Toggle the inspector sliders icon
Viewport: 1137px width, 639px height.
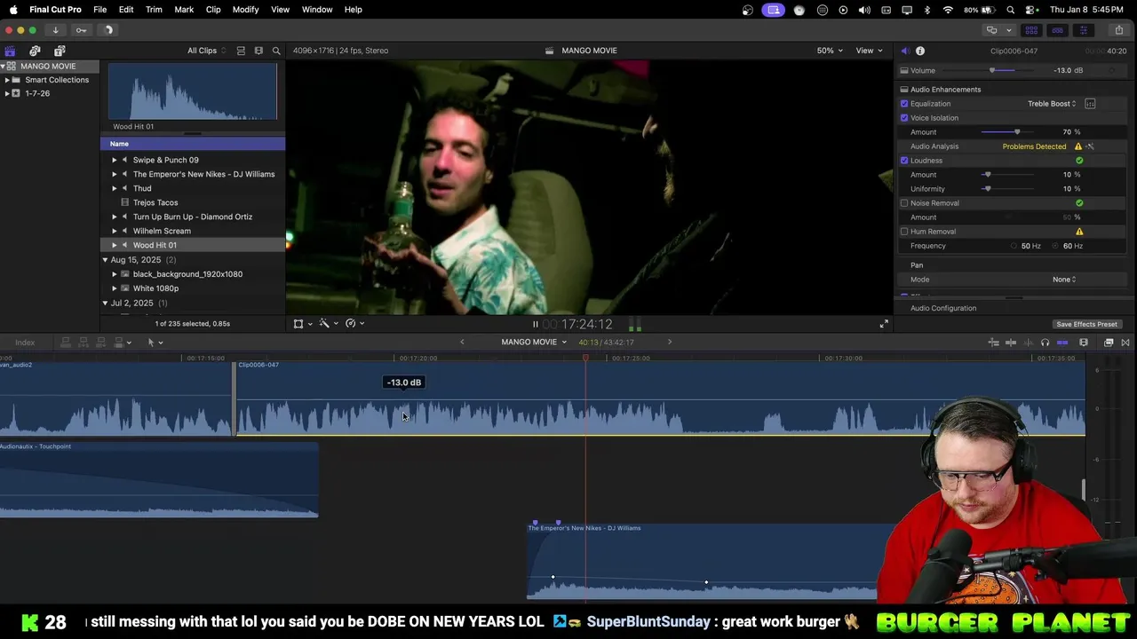(x=1083, y=30)
